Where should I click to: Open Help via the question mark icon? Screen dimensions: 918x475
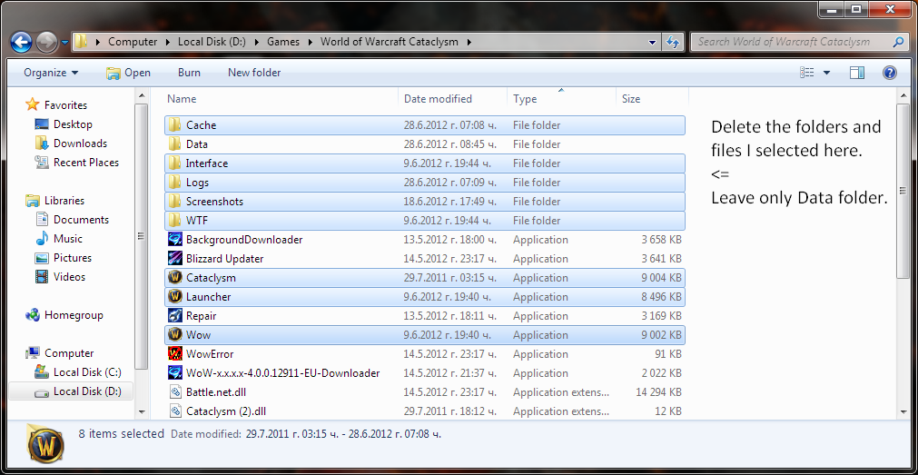tap(889, 73)
